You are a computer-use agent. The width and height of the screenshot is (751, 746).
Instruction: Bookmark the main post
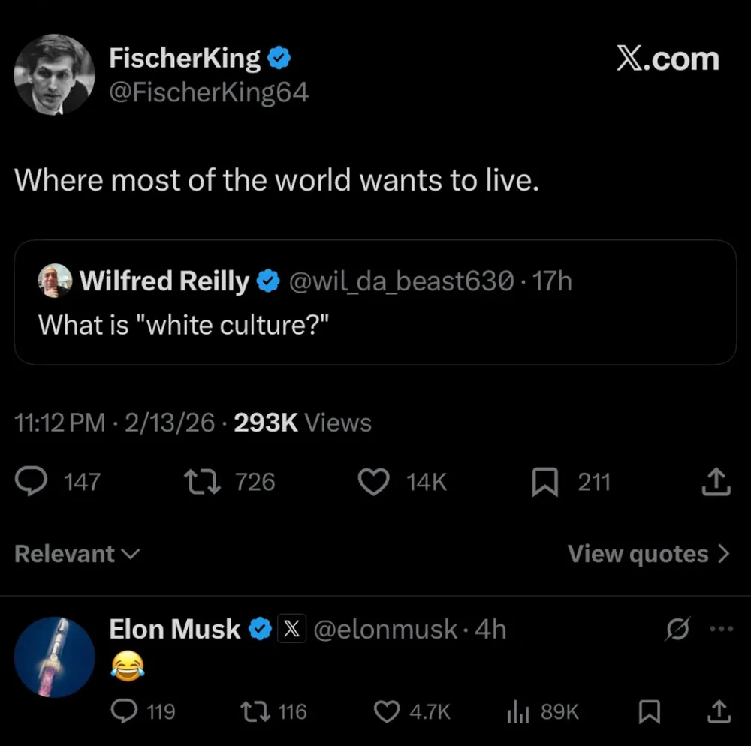pos(543,482)
